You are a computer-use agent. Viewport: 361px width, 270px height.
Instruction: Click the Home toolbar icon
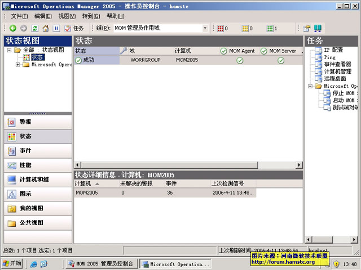point(45,28)
